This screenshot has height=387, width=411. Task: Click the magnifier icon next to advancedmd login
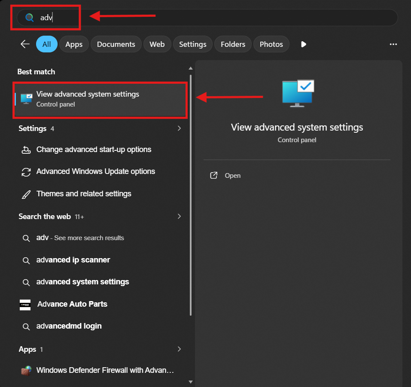coord(26,327)
